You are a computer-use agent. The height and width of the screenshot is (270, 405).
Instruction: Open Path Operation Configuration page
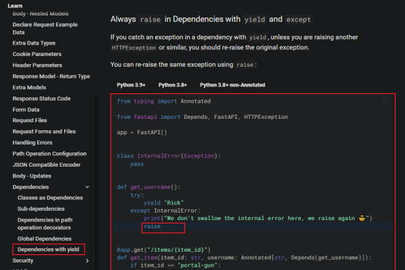(49, 153)
